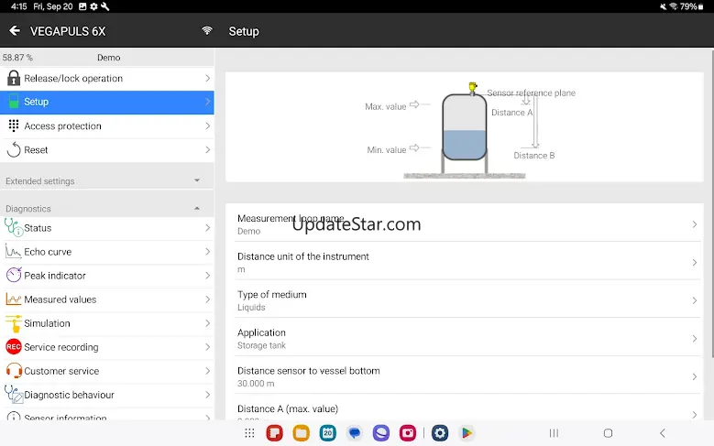Tap chevron on Distance unit of the instrument
The image size is (714, 446).
click(695, 262)
